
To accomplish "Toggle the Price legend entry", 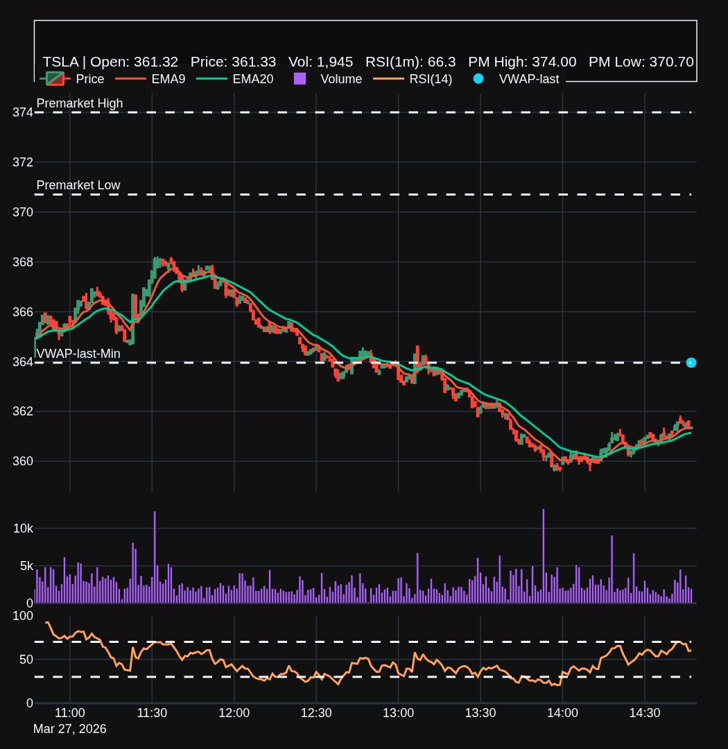I will click(72, 79).
